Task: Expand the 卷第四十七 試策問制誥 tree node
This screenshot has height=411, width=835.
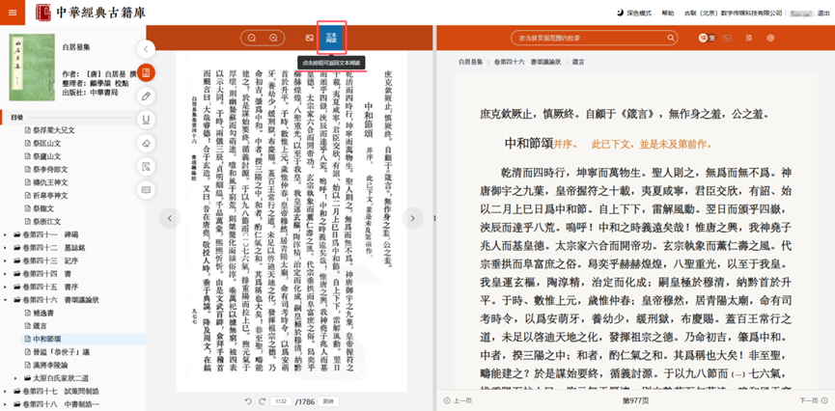Action: (x=6, y=392)
